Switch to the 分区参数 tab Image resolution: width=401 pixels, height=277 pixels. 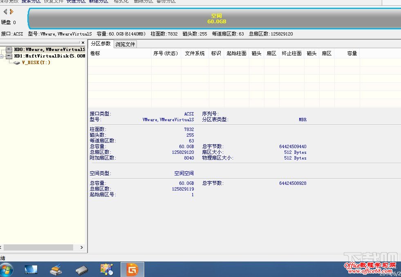101,44
